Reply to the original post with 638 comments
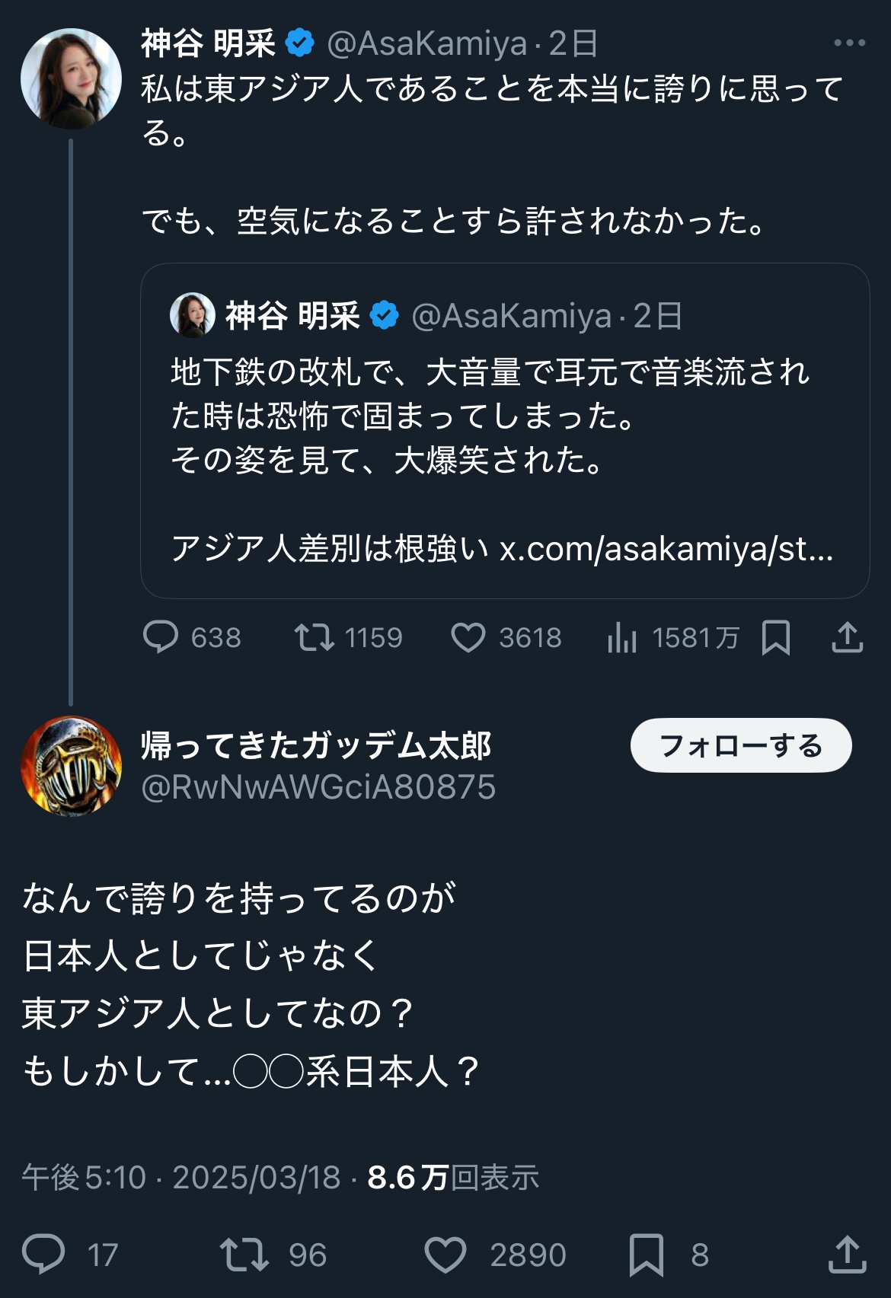 click(161, 637)
